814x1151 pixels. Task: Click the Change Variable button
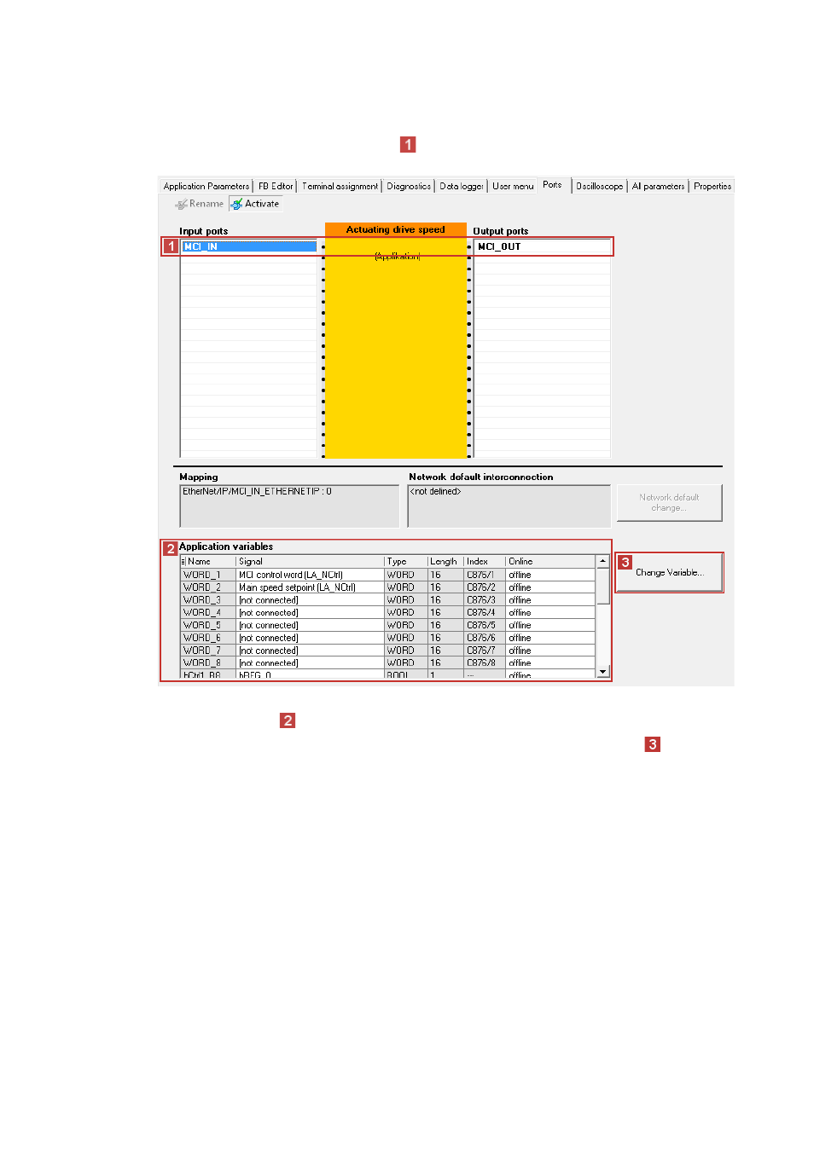pyautogui.click(x=669, y=572)
